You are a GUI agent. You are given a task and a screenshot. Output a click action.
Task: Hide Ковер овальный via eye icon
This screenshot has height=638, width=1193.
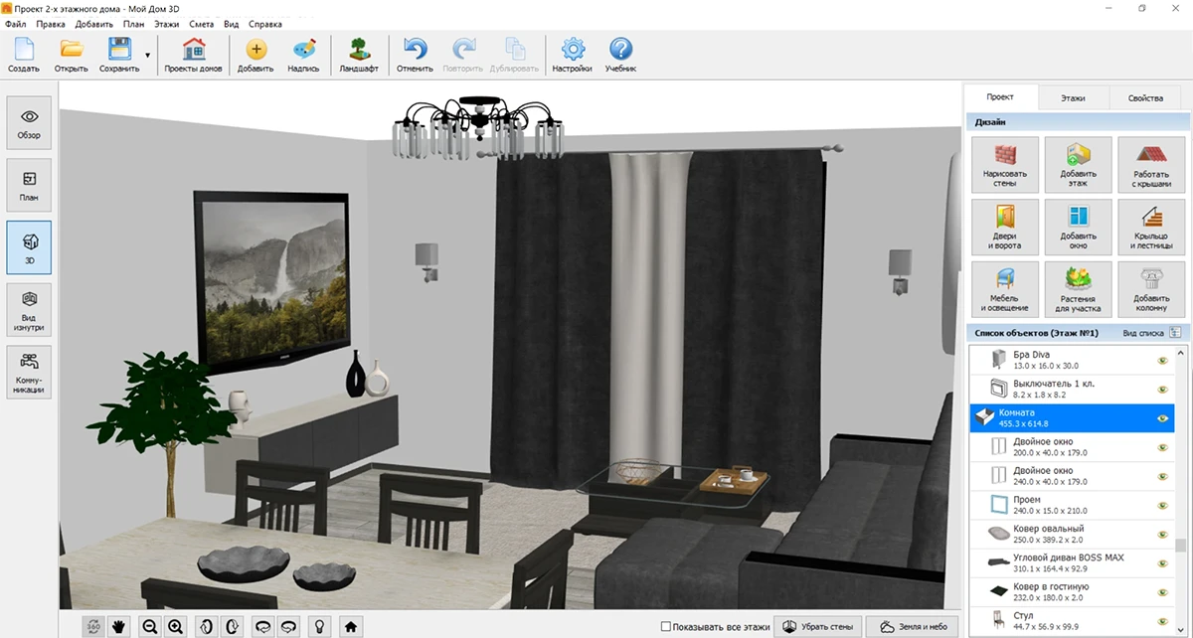click(x=1162, y=534)
